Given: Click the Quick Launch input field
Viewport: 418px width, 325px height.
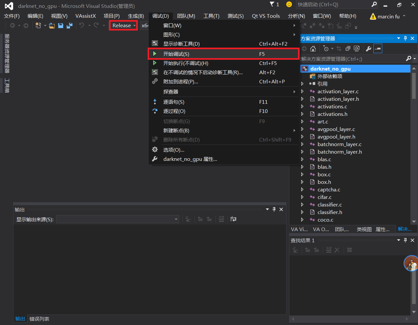Looking at the screenshot, I should pyautogui.click(x=334, y=4).
